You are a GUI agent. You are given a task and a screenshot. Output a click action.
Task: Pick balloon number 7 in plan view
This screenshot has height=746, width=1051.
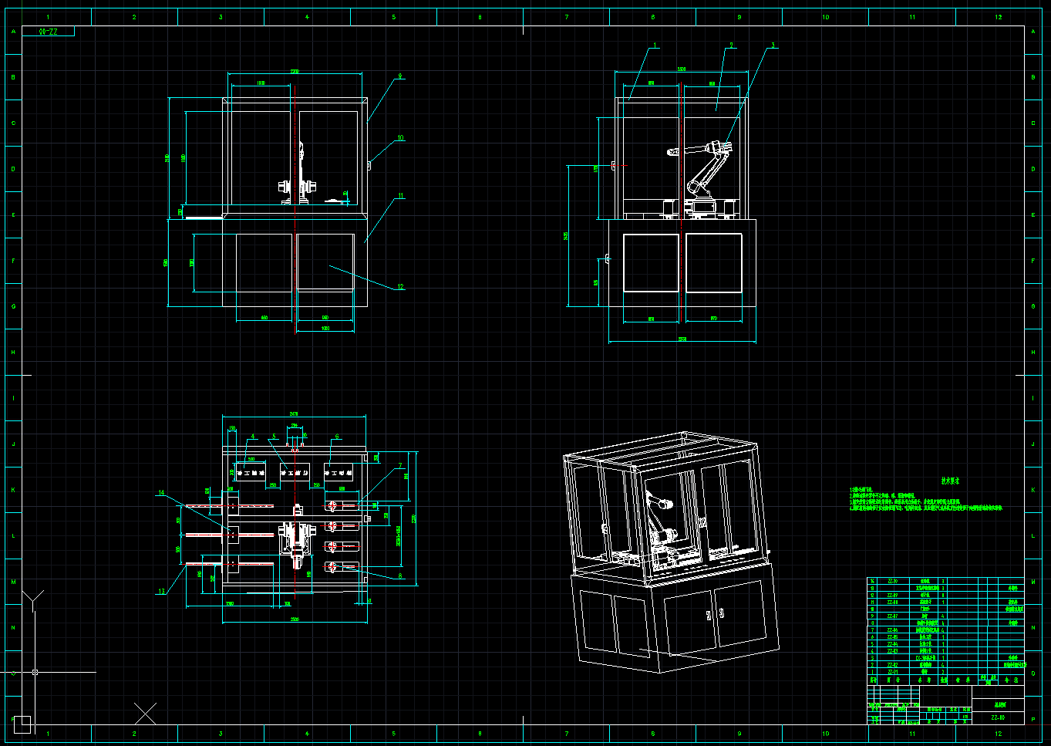400,465
